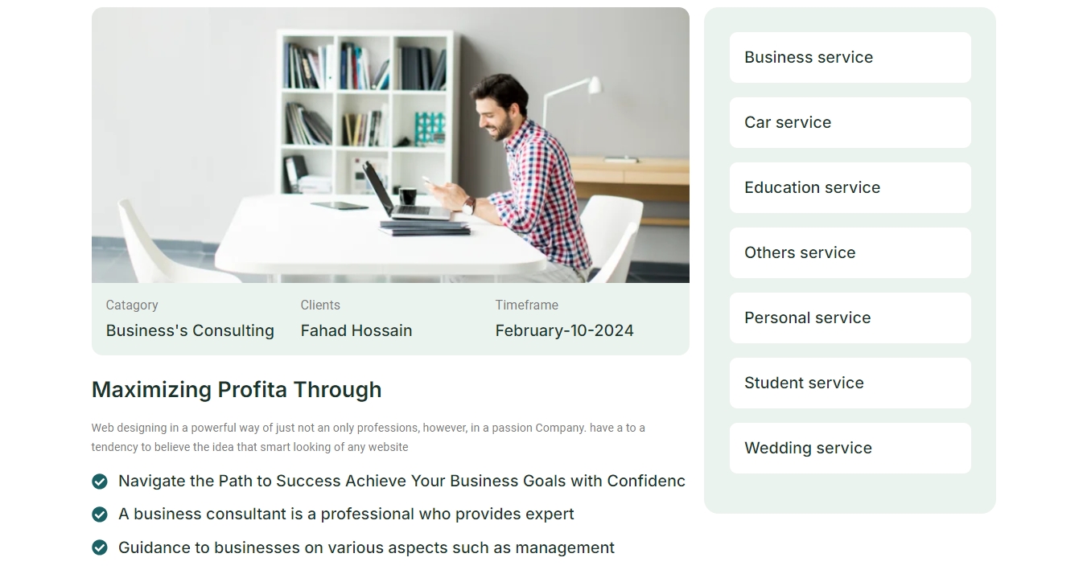Click the Web designing paragraph text
The height and width of the screenshot is (578, 1083).
(x=369, y=437)
